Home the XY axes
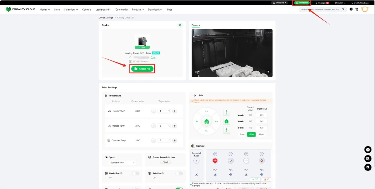Image resolution: width=375 pixels, height=189 pixels. pyautogui.click(x=207, y=121)
